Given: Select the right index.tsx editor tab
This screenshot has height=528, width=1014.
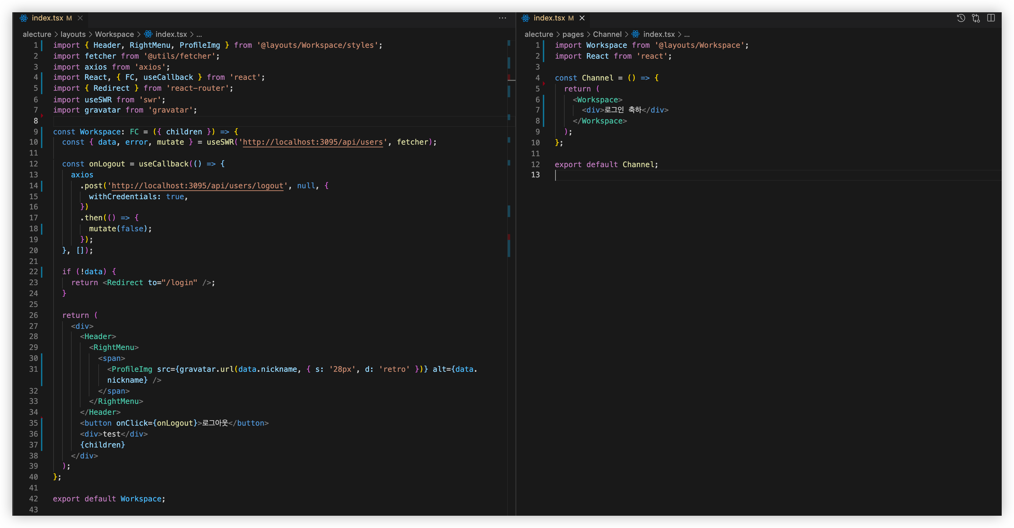Looking at the screenshot, I should [x=549, y=18].
